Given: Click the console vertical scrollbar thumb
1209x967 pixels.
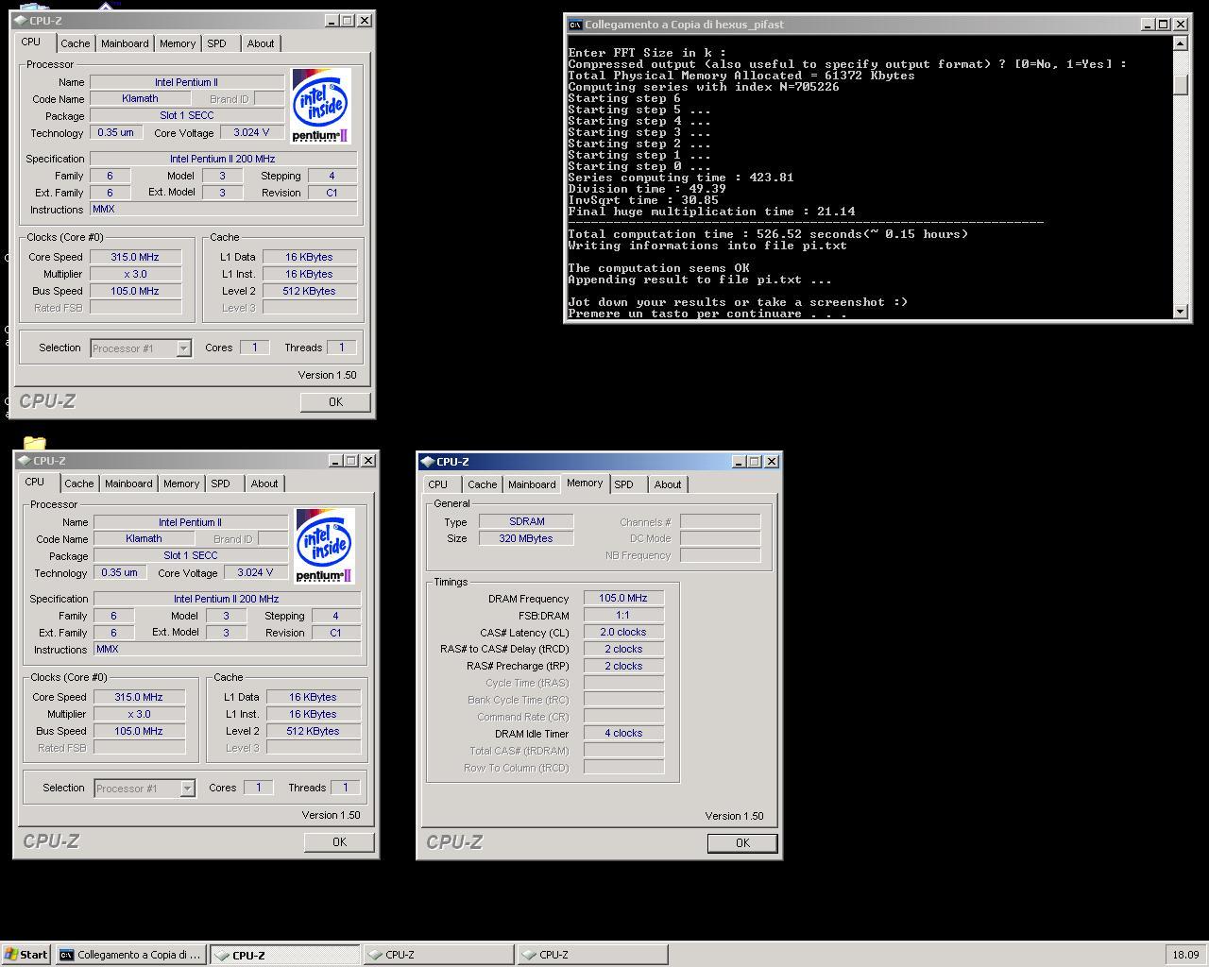Looking at the screenshot, I should 1181,84.
